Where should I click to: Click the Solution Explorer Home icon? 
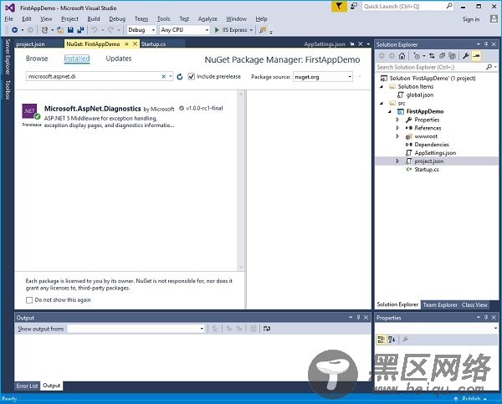pos(402,56)
